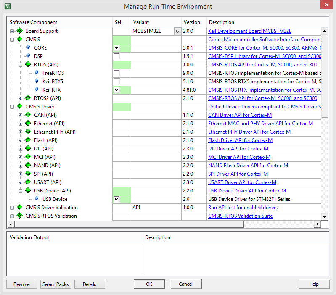Click the RTOS (API) green diamond icon
336x295 pixels.
click(x=28, y=64)
